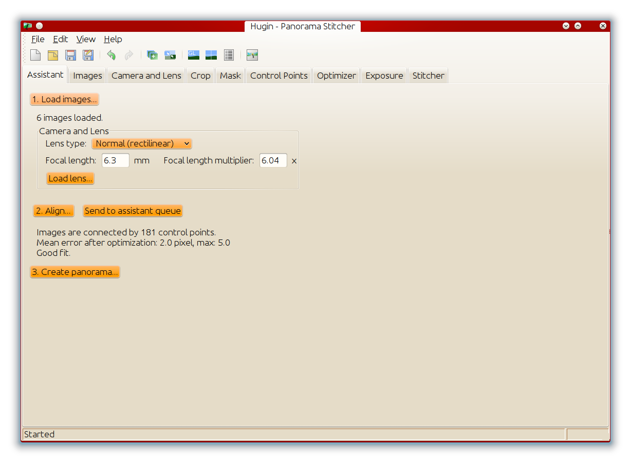The image size is (631, 463).
Task: Open the Edit menu
Action: pos(61,39)
